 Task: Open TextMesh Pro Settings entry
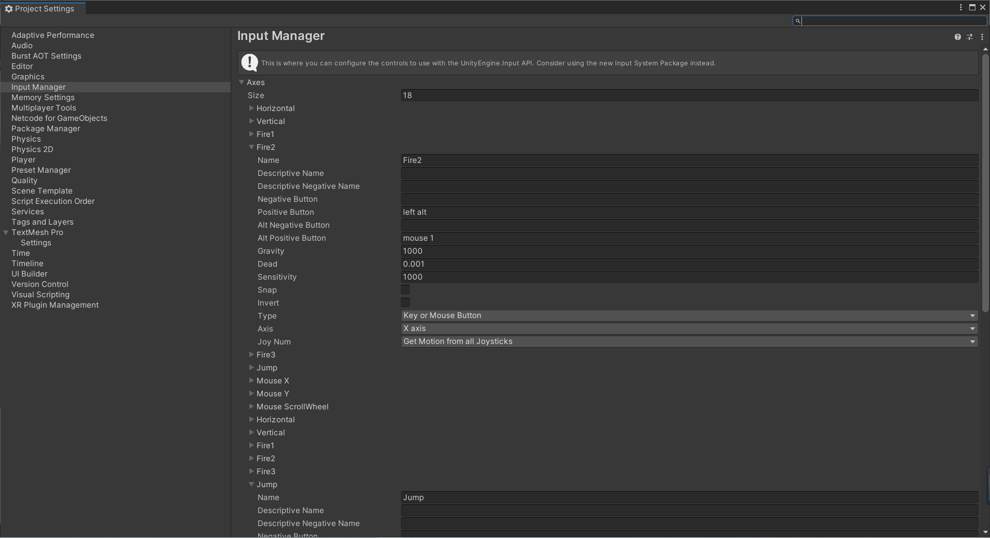(x=36, y=242)
